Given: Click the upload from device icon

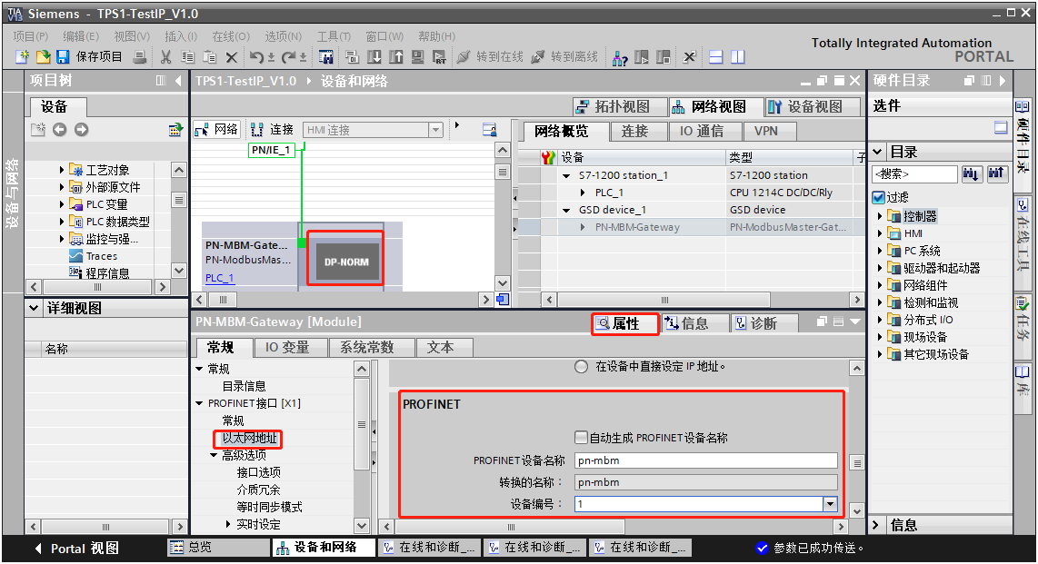Looking at the screenshot, I should click(396, 57).
